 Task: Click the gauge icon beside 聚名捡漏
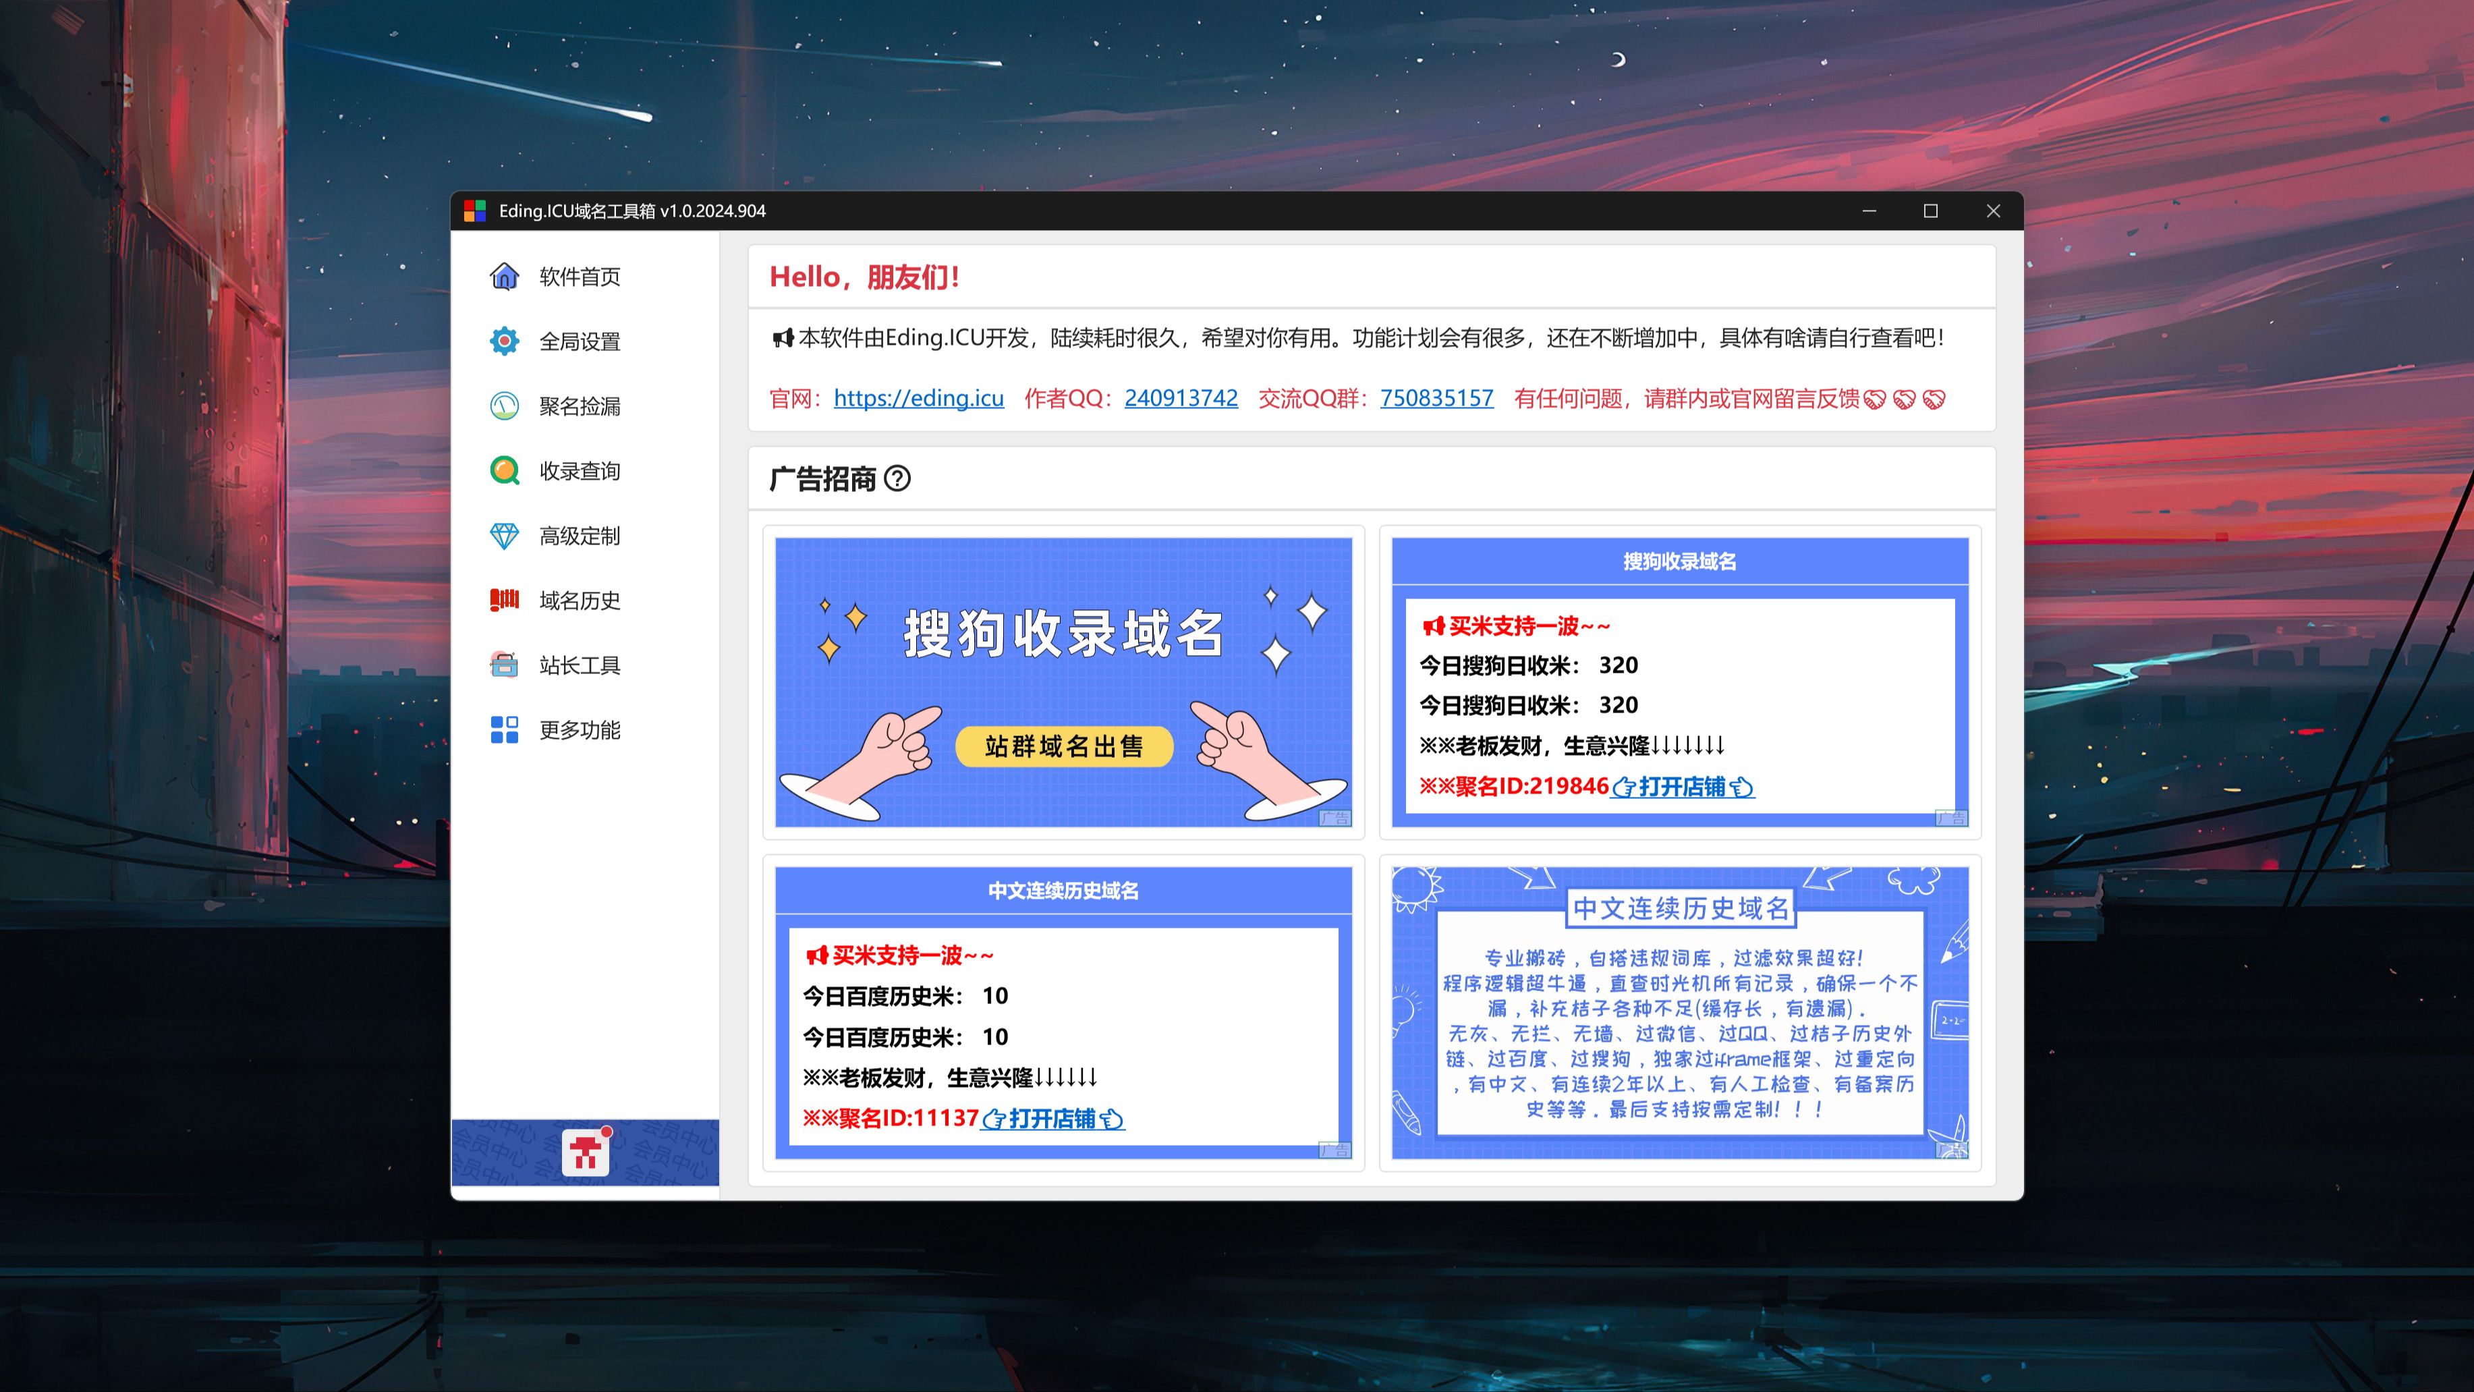(x=504, y=406)
